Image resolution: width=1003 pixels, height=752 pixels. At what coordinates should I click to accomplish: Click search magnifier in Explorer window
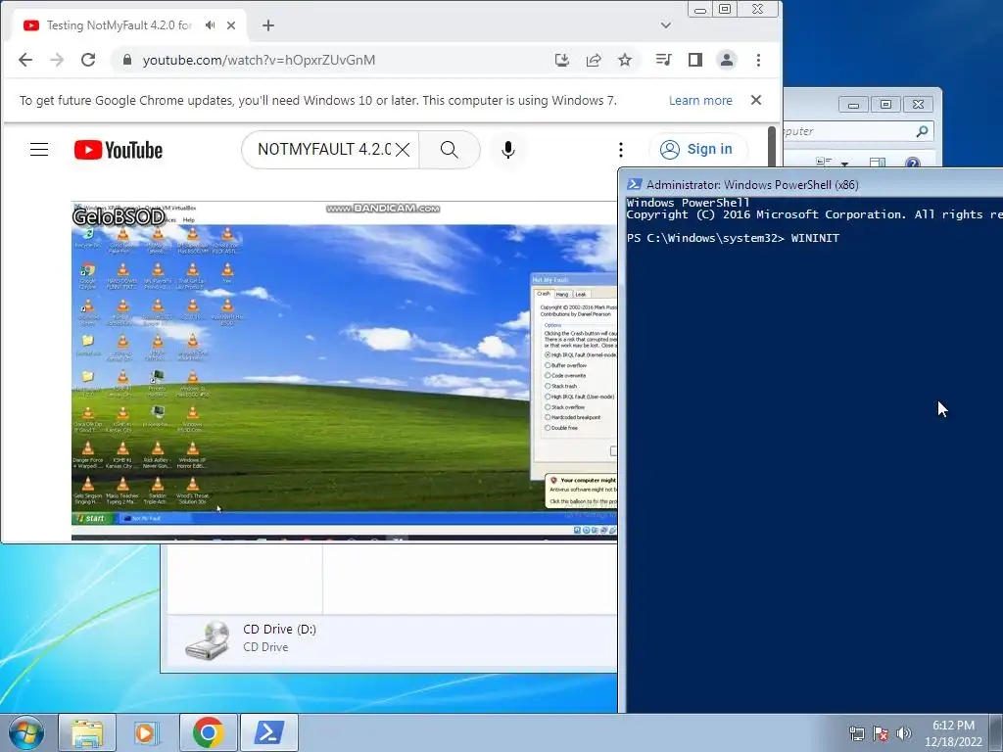(922, 131)
